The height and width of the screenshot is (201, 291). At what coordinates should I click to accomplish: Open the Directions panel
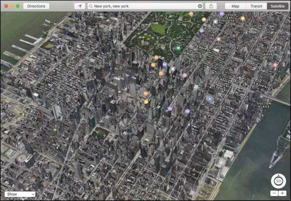pos(36,6)
